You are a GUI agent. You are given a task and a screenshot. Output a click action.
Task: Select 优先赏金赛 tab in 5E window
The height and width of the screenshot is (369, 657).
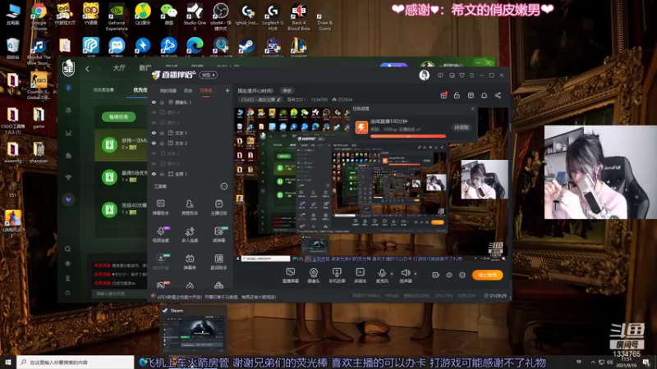[103, 90]
